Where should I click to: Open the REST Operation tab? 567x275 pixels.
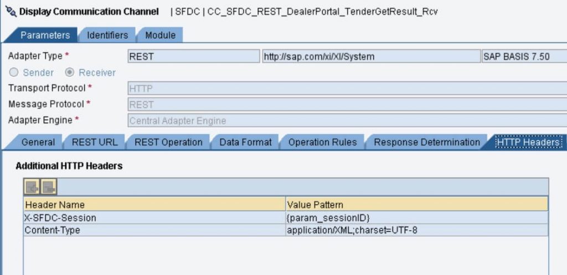[168, 142]
